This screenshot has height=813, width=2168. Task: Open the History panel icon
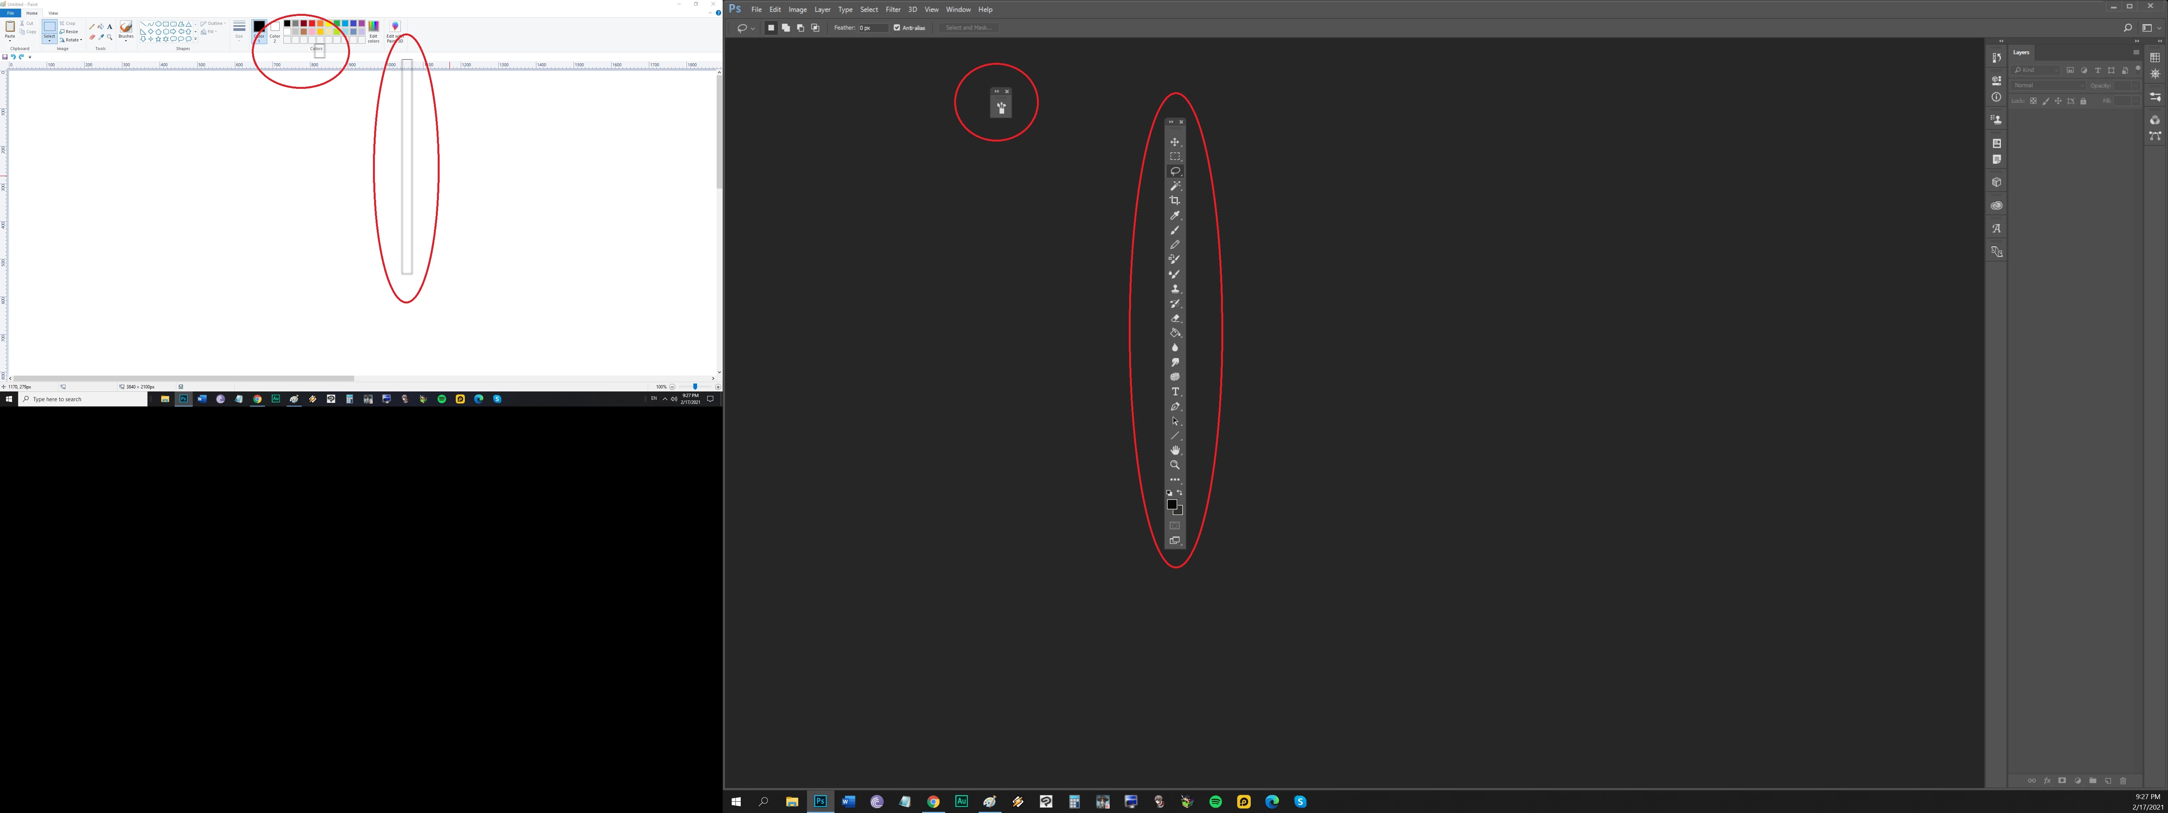(x=1996, y=58)
